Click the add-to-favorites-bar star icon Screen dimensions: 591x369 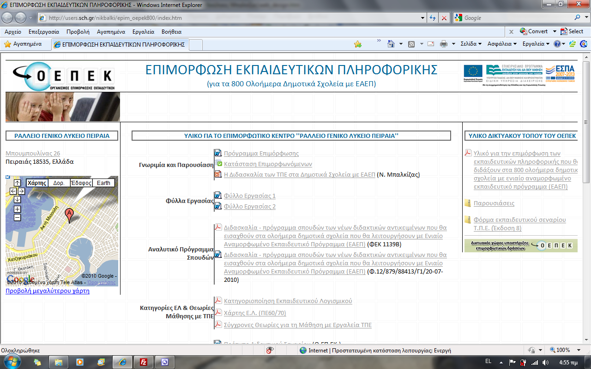tap(358, 44)
